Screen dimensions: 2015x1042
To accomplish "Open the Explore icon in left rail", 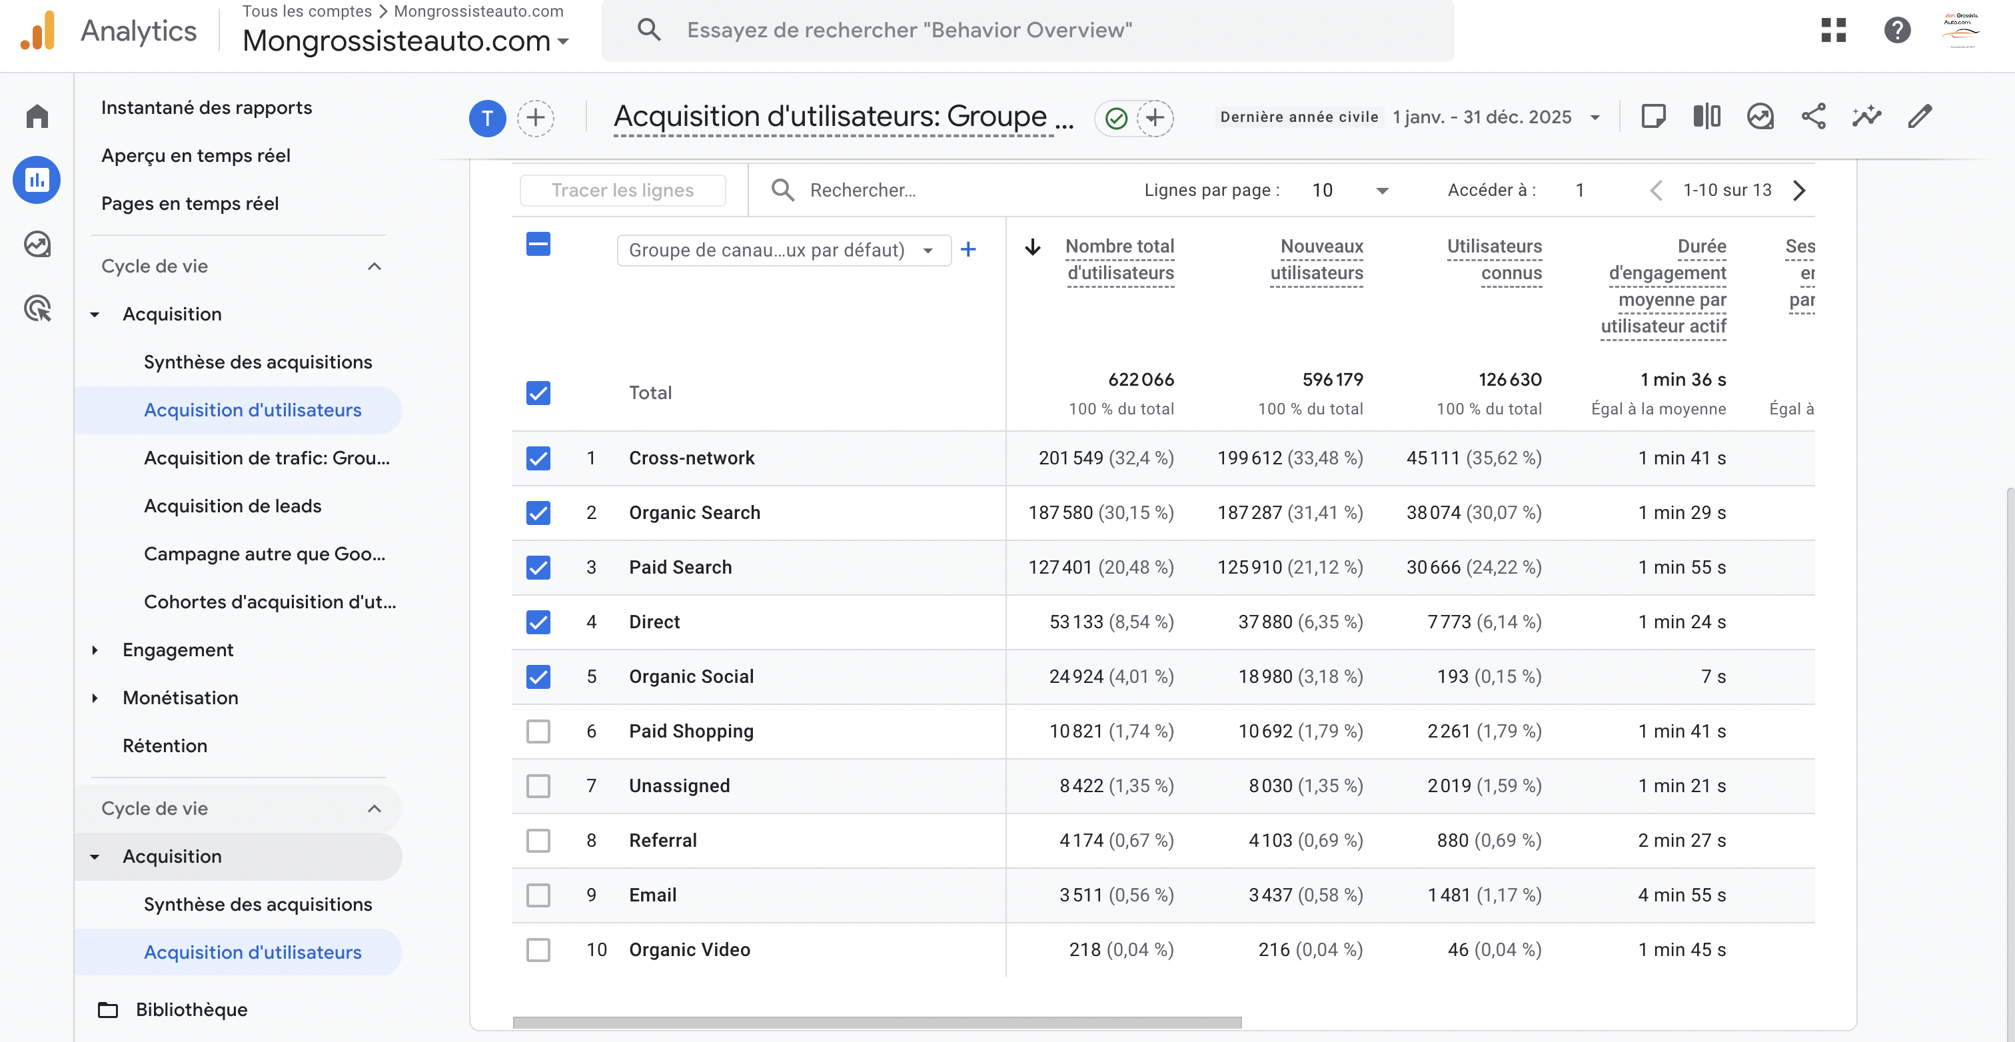I will coord(37,244).
